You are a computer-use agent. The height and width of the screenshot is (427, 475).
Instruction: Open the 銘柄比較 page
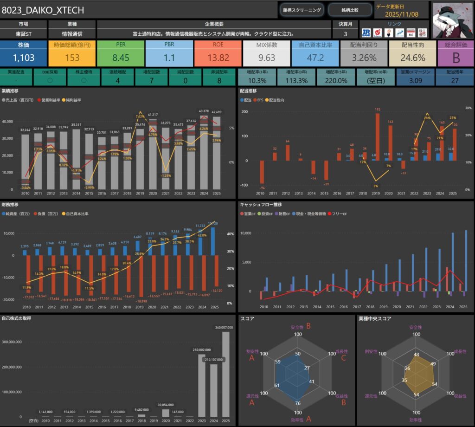[x=350, y=10]
